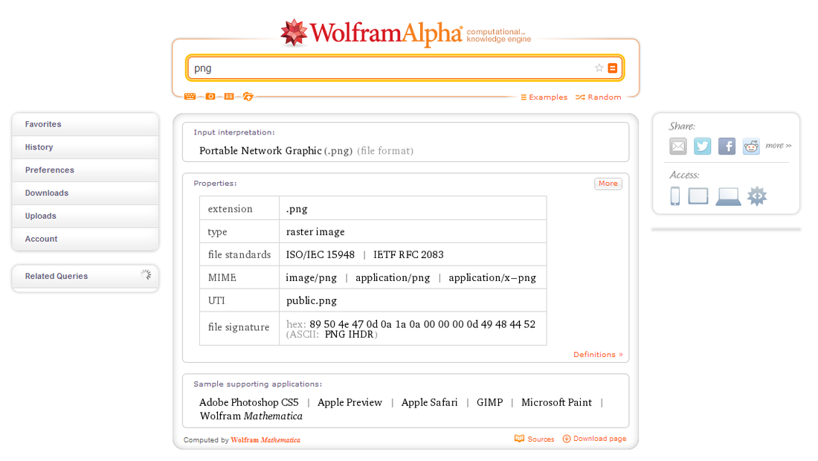Select the 'Portable Network Graphic (.png)' interpretation
This screenshot has height=461, width=818.
tap(276, 151)
